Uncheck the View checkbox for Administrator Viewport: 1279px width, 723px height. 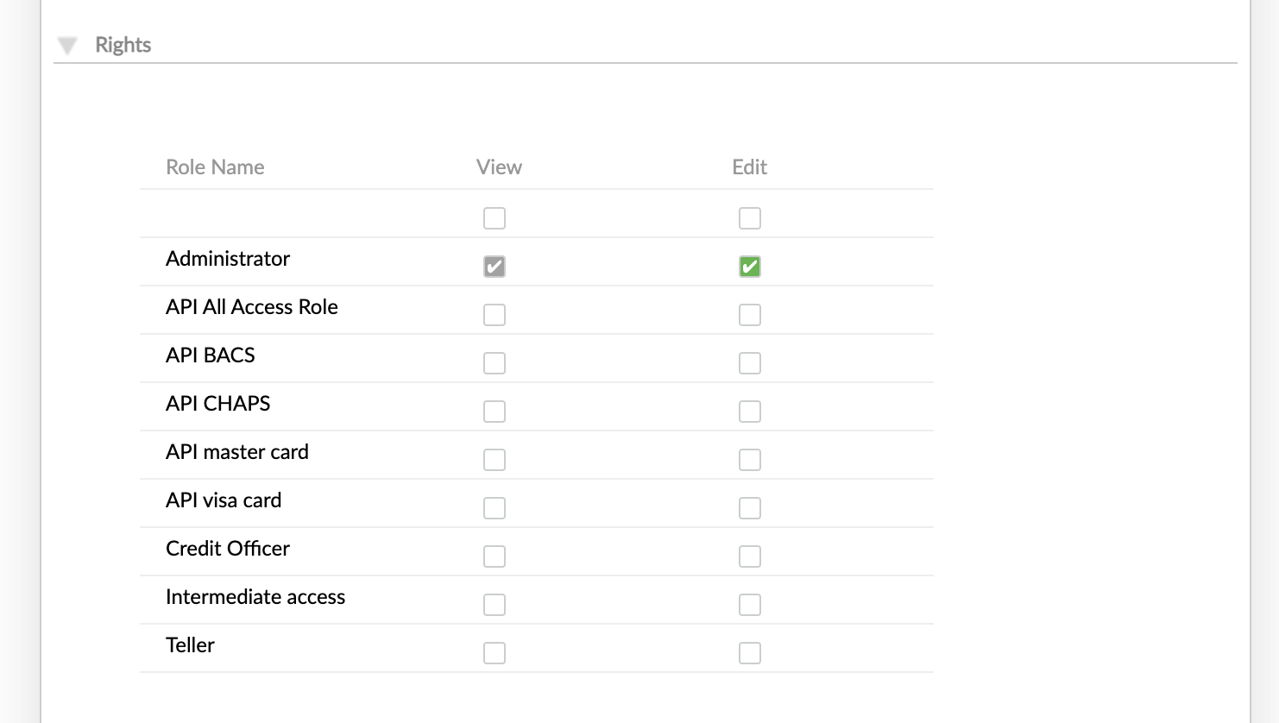coord(495,266)
